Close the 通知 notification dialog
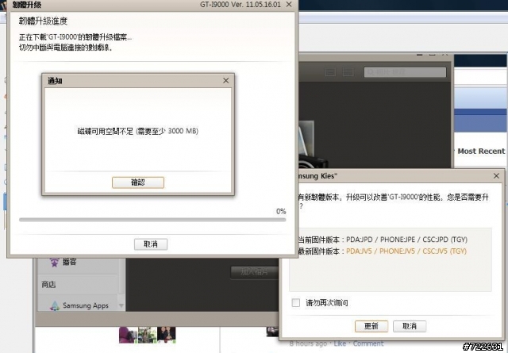The width and height of the screenshot is (508, 353). pos(225,81)
